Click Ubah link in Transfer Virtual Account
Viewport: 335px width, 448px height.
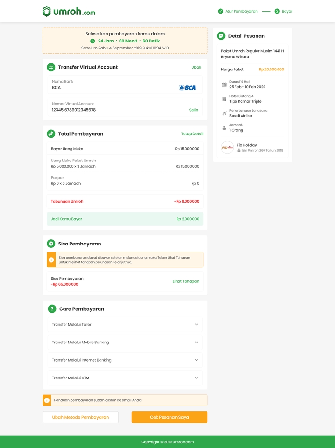click(196, 67)
